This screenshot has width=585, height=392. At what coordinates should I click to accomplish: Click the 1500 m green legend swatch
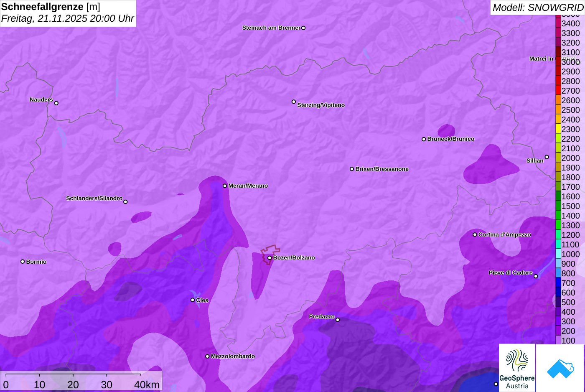(x=558, y=206)
